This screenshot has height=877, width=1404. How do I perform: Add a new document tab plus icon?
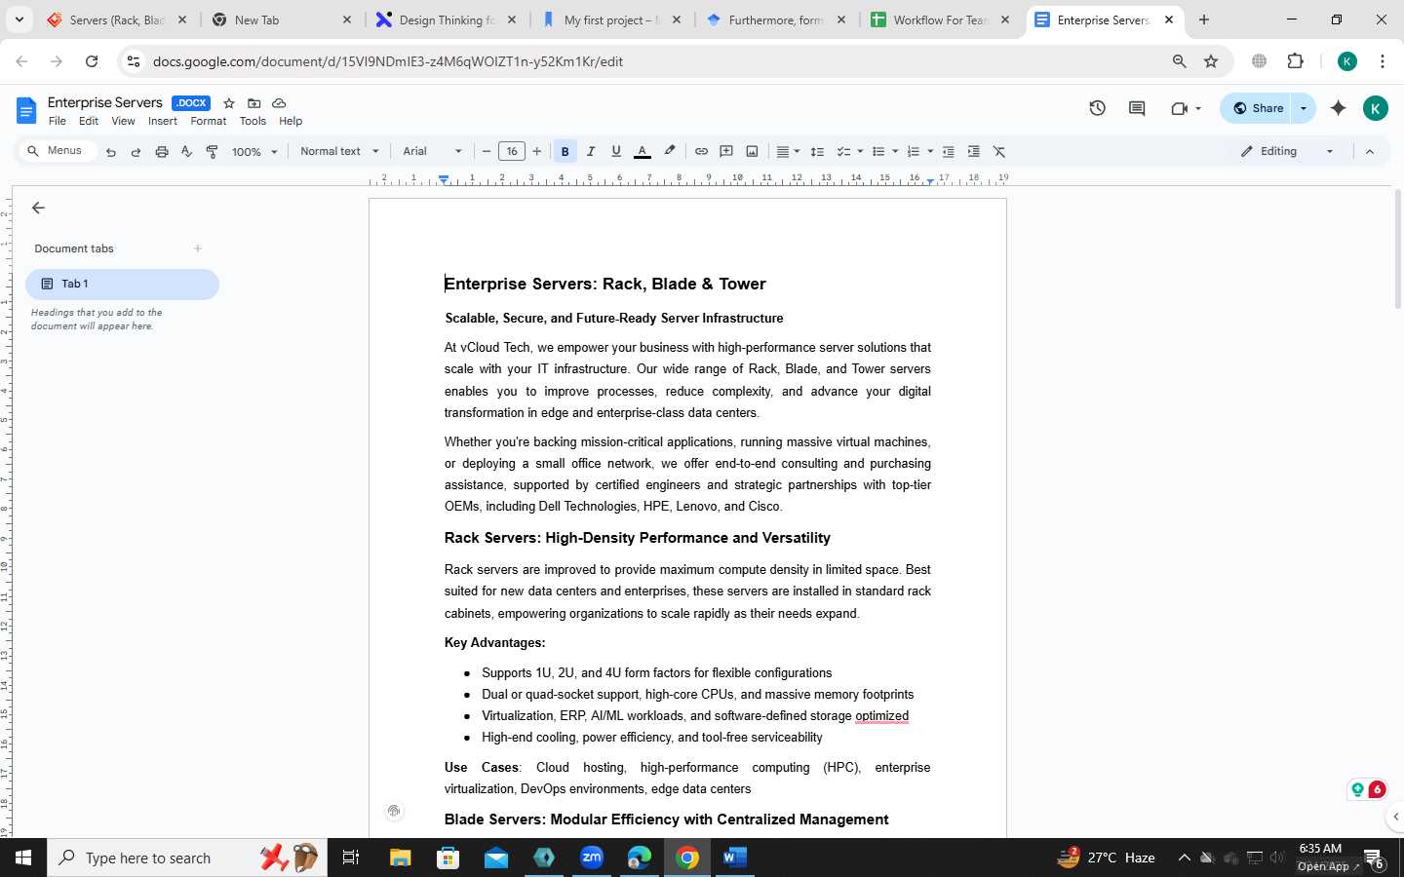coord(198,248)
